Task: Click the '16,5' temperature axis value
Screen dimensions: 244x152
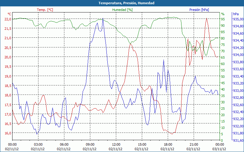Action: coord(8,124)
